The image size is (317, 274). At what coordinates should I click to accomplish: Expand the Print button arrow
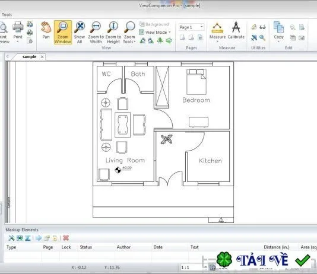coord(18,42)
